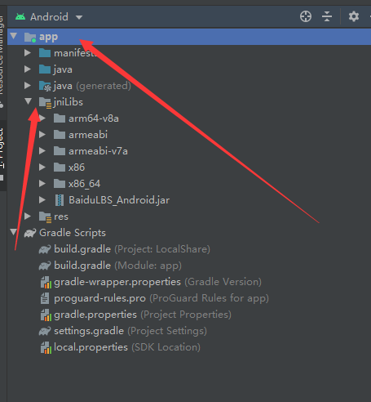371x402 pixels.
Task: Click the gradle.properties file icon
Action: click(46, 315)
